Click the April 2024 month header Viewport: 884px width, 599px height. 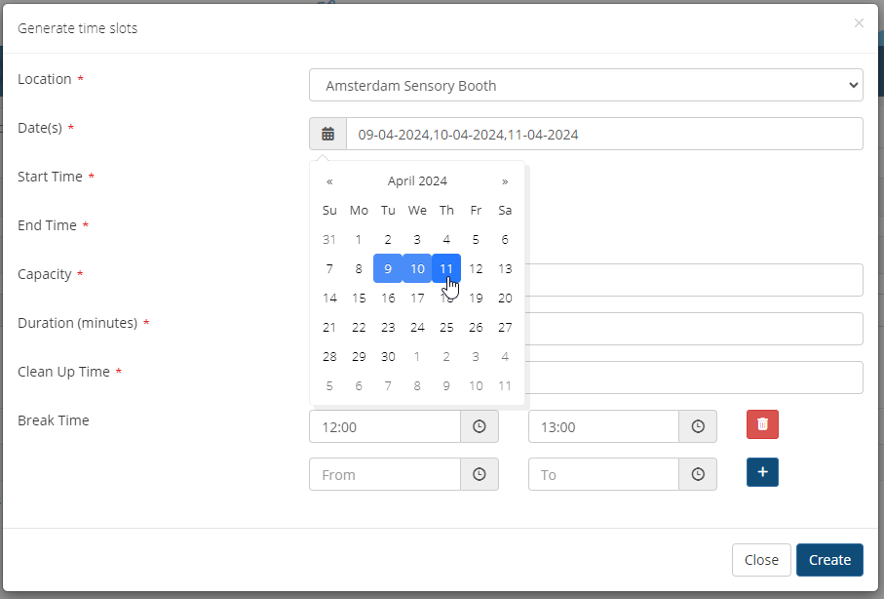(x=417, y=181)
